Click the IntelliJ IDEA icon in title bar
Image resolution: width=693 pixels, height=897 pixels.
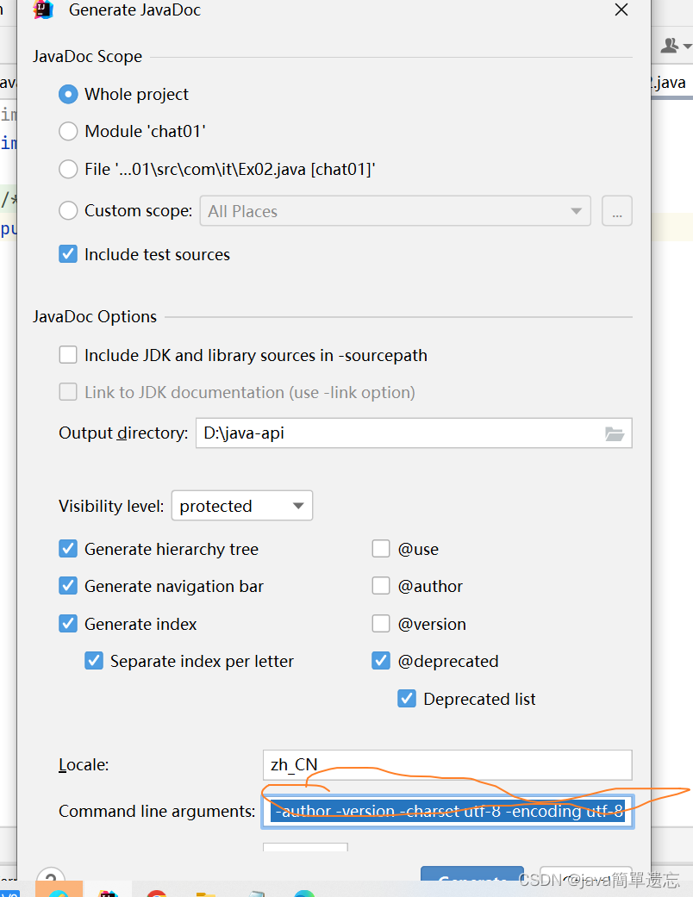(43, 9)
